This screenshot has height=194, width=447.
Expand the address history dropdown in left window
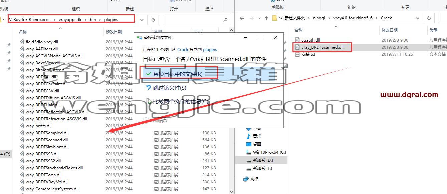142,20
